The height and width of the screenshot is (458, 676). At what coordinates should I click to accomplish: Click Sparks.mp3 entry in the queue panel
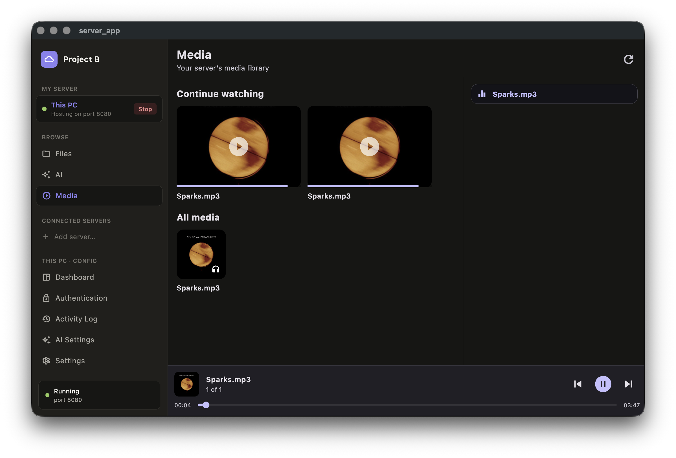pyautogui.click(x=554, y=94)
